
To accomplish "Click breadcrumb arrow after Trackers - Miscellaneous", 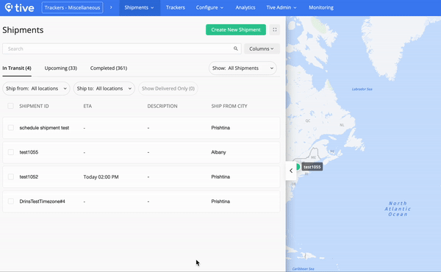I will (111, 7).
